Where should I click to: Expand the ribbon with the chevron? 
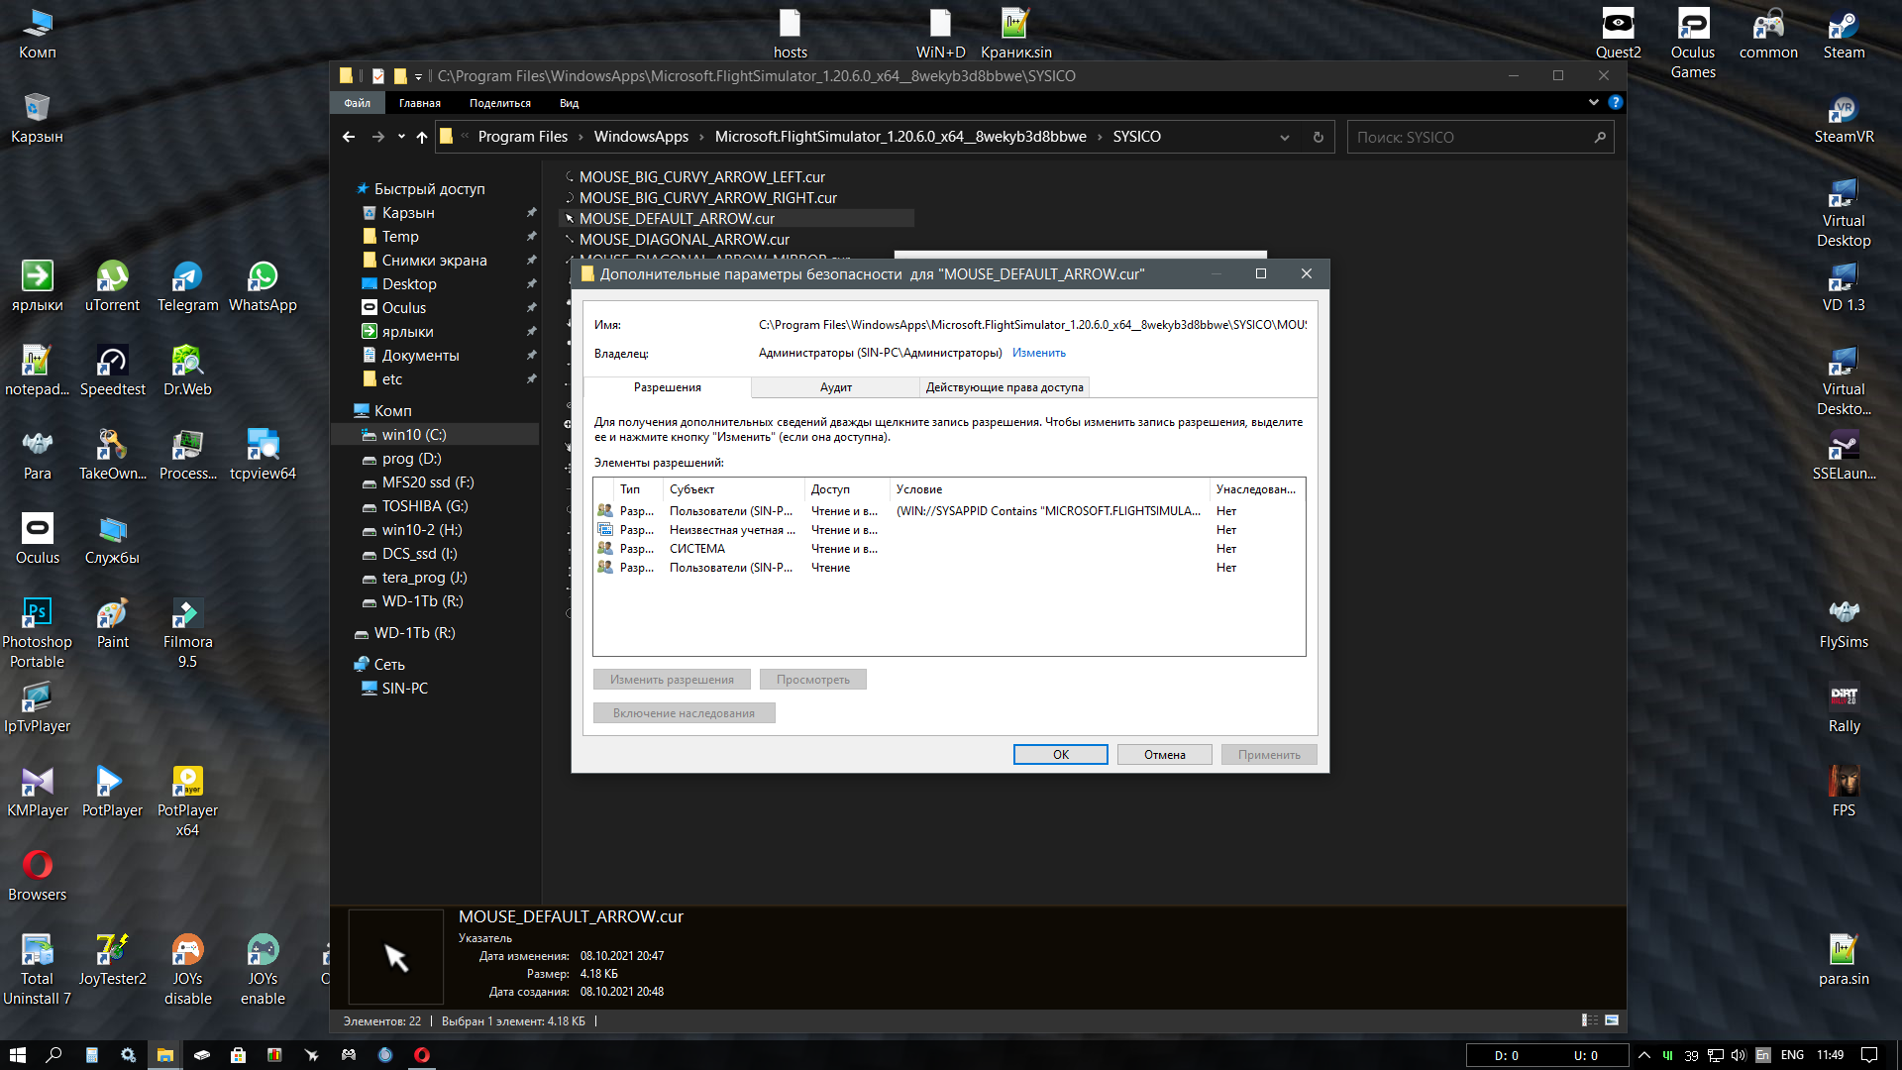coord(1593,102)
